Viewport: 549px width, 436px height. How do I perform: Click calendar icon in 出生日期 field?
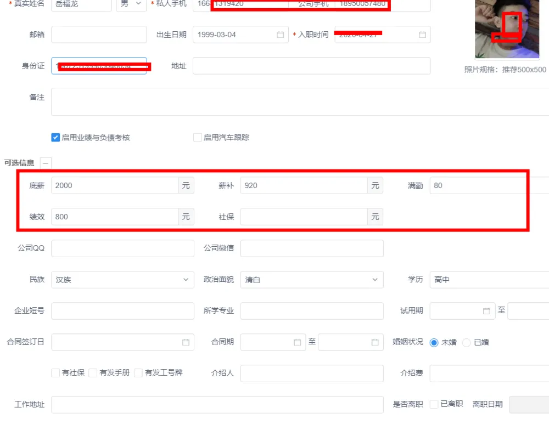click(x=281, y=35)
